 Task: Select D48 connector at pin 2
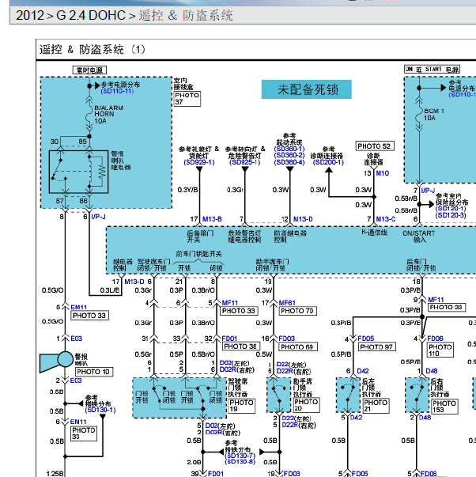coord(425,418)
